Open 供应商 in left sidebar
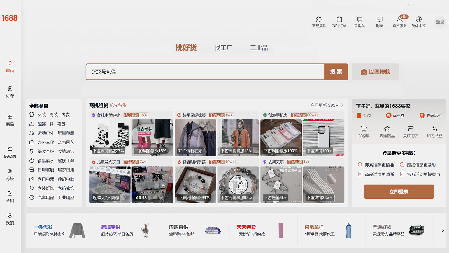The image size is (449, 253). tap(10, 152)
